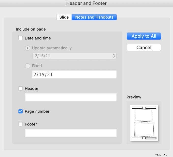173x157 pixels.
Task: Click the Header text input field
Action: (x=71, y=97)
